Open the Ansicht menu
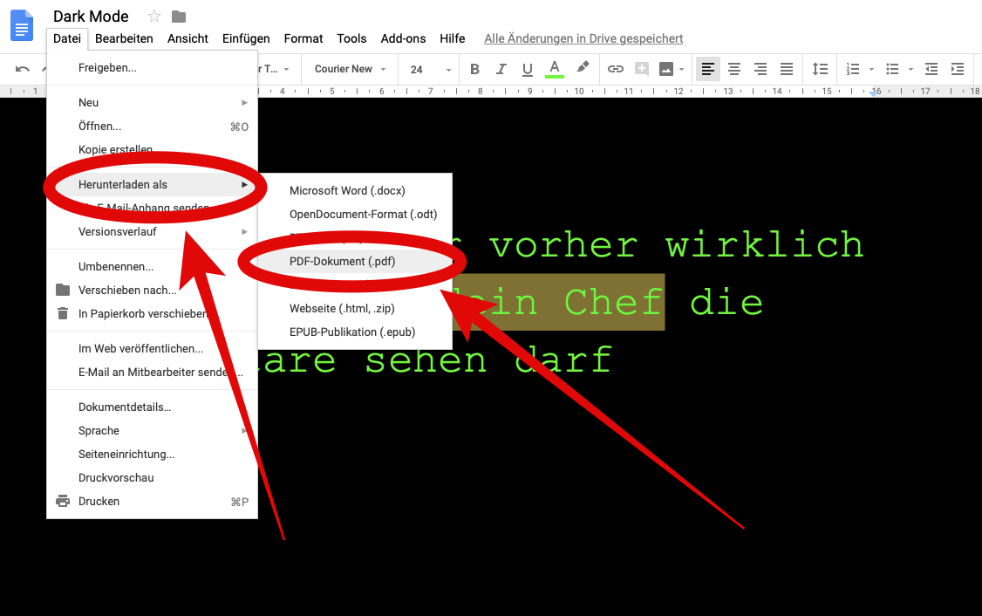The image size is (982, 616). 188,39
